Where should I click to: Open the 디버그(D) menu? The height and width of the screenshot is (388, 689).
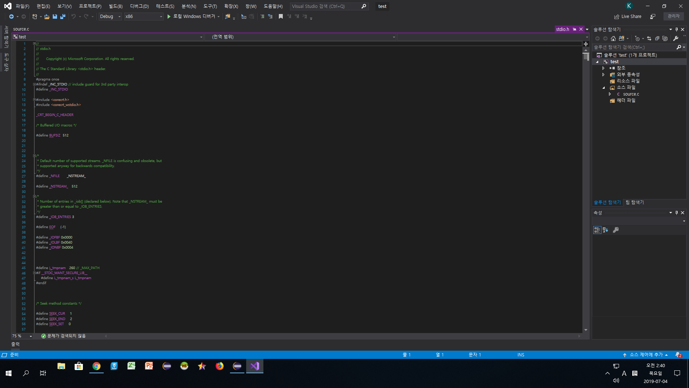point(139,6)
